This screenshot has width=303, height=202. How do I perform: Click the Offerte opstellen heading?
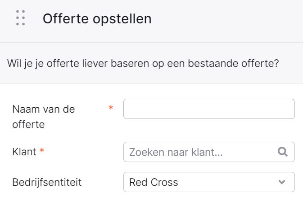97,19
